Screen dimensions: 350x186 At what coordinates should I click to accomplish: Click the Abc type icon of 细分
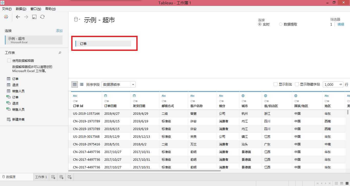point(221,96)
